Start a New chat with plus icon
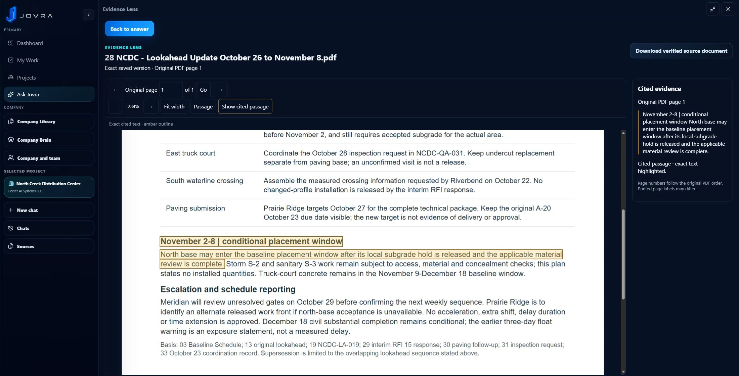Screen dimensions: 739x376 pyautogui.click(x=11, y=210)
